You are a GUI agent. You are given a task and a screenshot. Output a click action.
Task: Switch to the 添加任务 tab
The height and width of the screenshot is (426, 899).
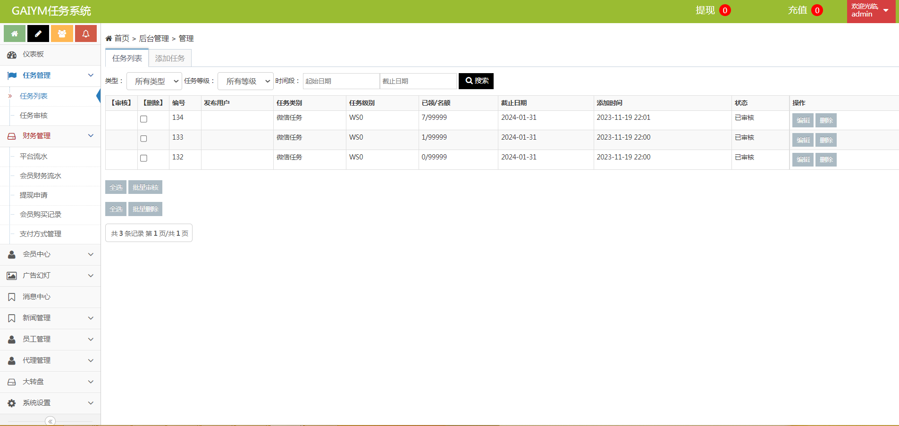tap(170, 58)
